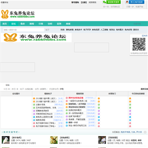Click the QR code image
The height and width of the screenshot is (148, 148).
click(x=139, y=44)
